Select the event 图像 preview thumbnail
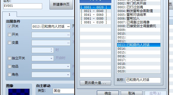This screenshot has width=173, height=95. (x=19, y=92)
